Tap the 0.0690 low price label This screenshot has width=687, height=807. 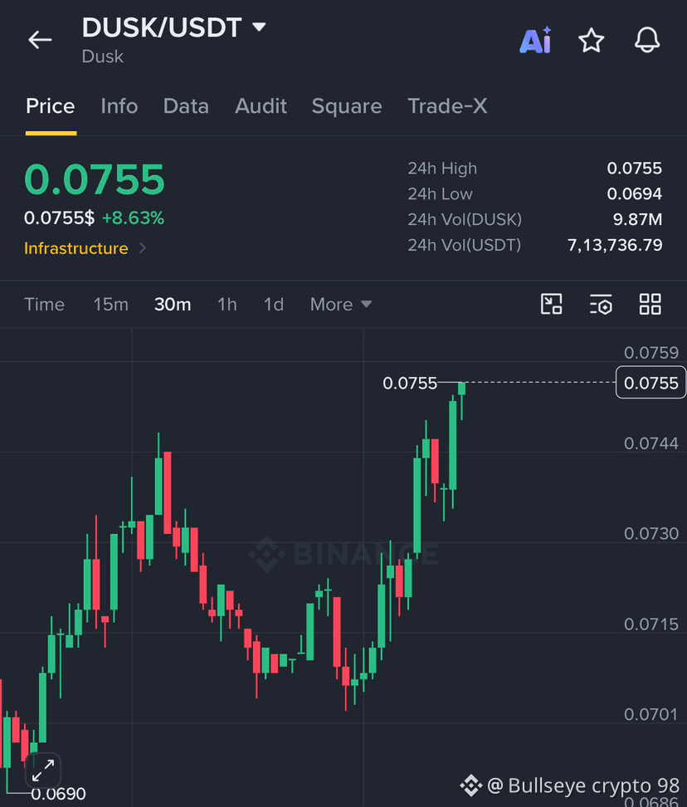(58, 794)
